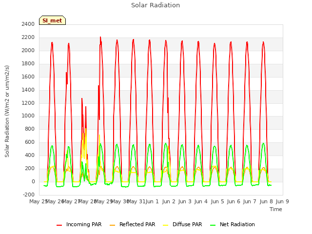Screen dimensions: 312x234
Task: Toggle Diffuse PAR legend entry
Action: pos(182,224)
